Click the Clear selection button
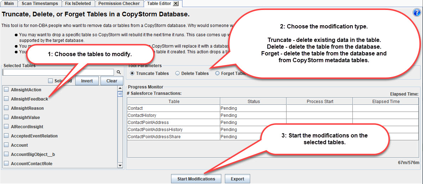Image resolution: width=423 pixels, height=184 pixels. coord(112,81)
